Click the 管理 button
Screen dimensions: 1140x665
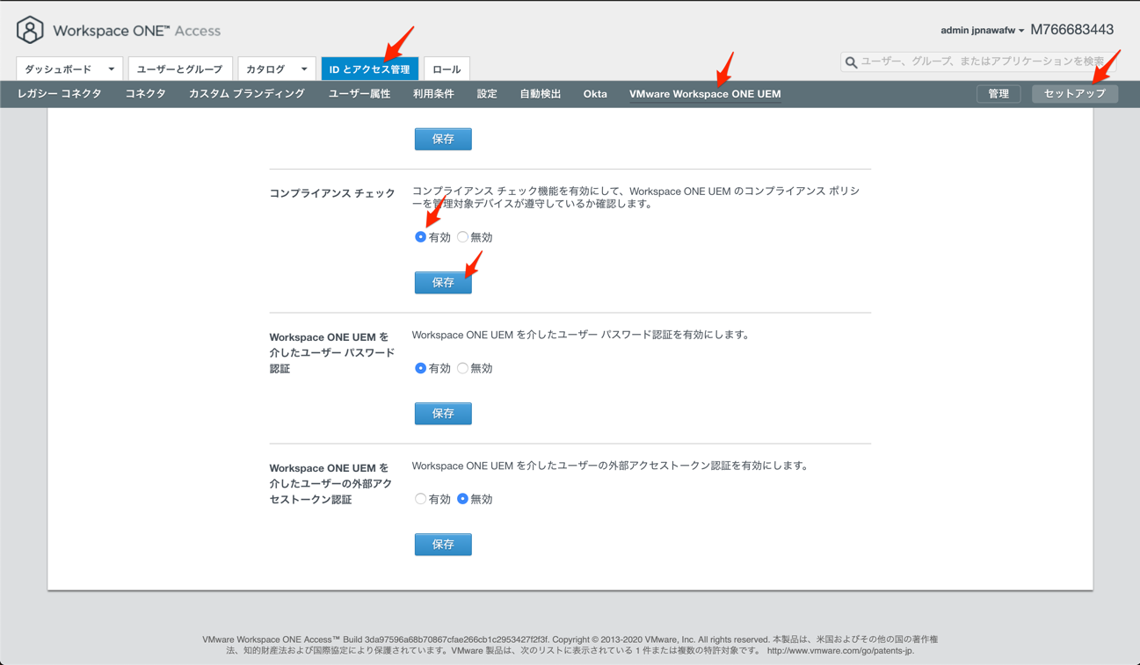(998, 94)
